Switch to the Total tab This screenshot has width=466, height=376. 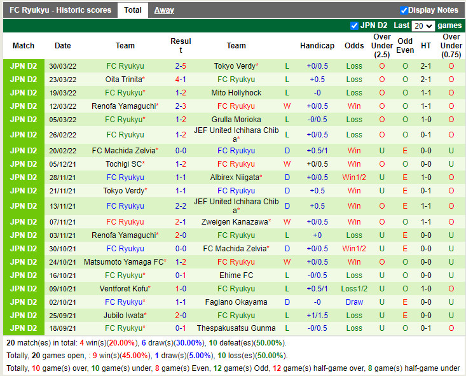(x=132, y=10)
